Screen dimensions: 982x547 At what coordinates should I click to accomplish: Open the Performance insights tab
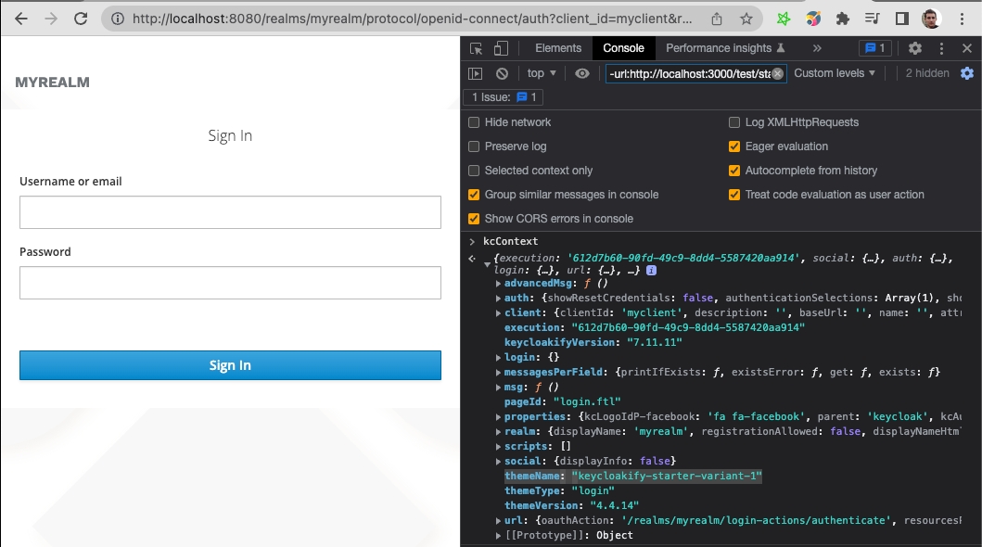(725, 48)
